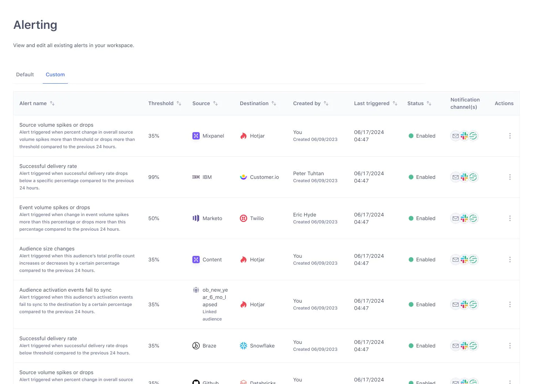Viewport: 533px width, 384px height.
Task: Switch to the Default tab
Action: (x=25, y=74)
